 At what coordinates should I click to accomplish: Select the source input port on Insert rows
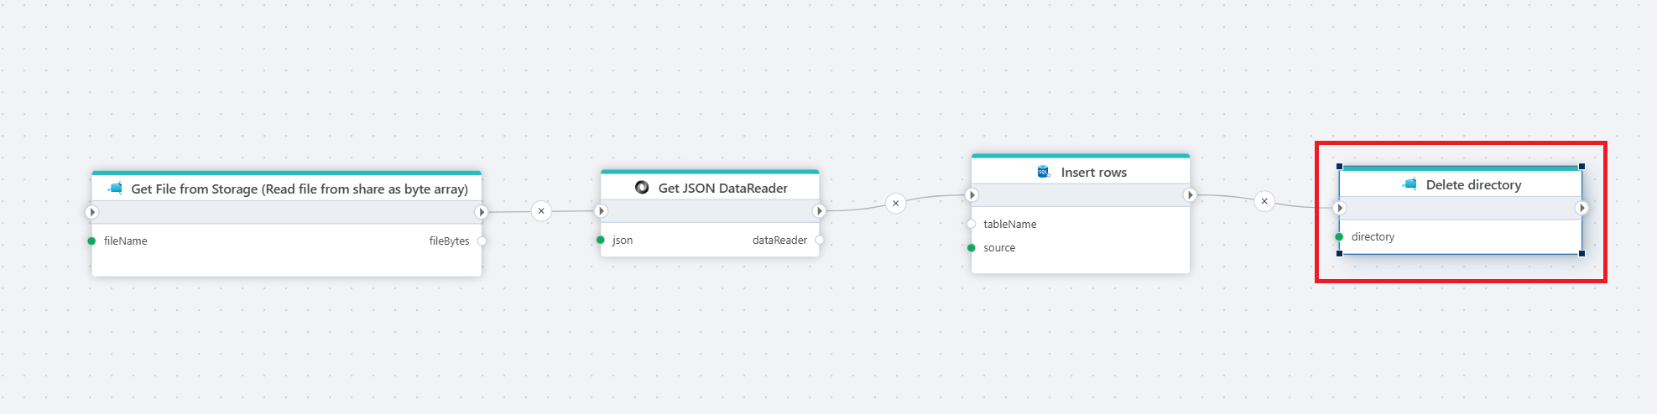coord(972,248)
